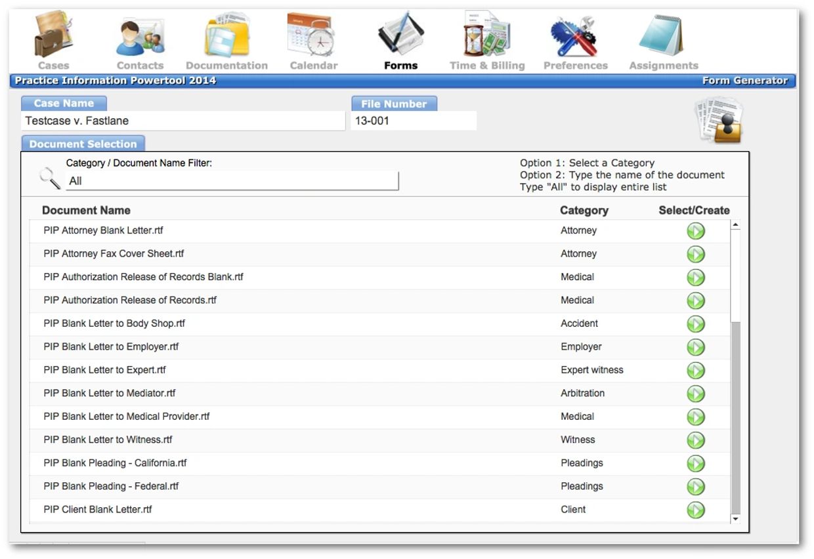This screenshot has width=814, height=559.
Task: Open the Assignments notepad icon
Action: click(662, 35)
